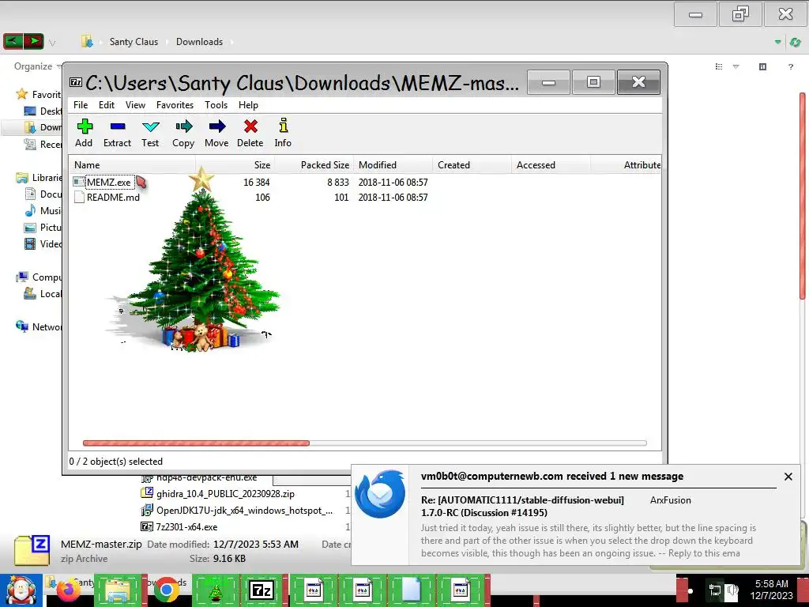The width and height of the screenshot is (809, 607).
Task: Click the 7z taskbar button
Action: (x=262, y=590)
